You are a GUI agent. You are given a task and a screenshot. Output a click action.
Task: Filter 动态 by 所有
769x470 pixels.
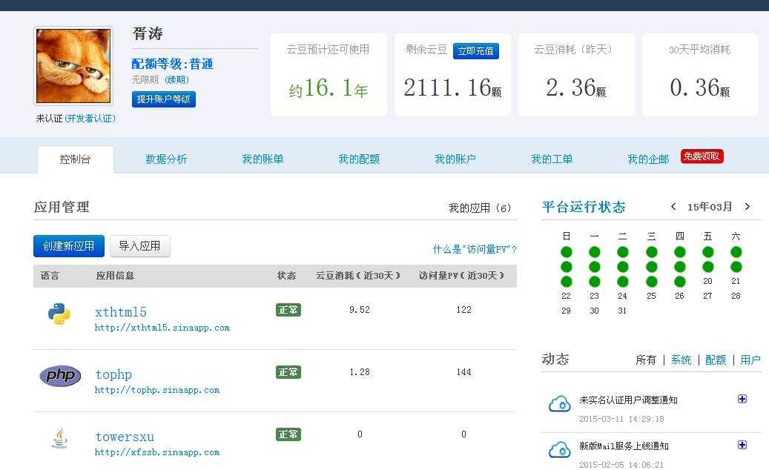[x=645, y=360]
